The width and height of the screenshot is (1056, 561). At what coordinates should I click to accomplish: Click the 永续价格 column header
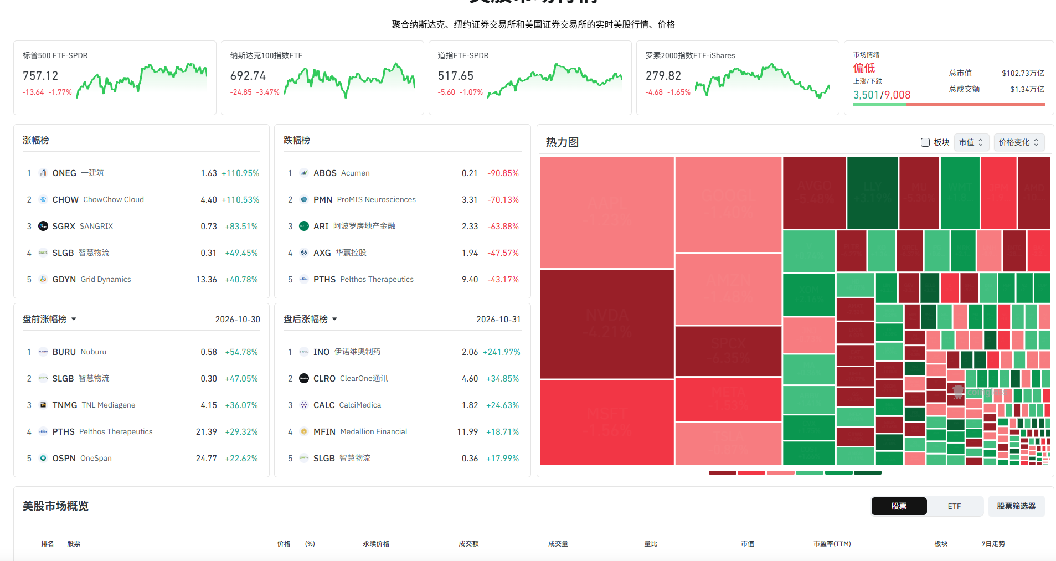[376, 544]
